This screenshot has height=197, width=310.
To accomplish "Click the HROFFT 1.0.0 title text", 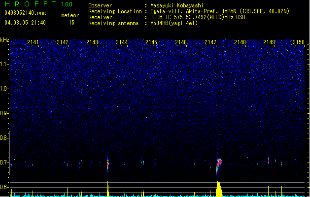I will click(x=39, y=4).
